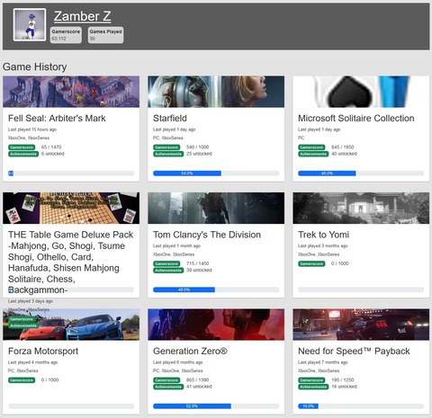
Task: Click THE Table Game Deluxe Pack banner
Action: 71,208
